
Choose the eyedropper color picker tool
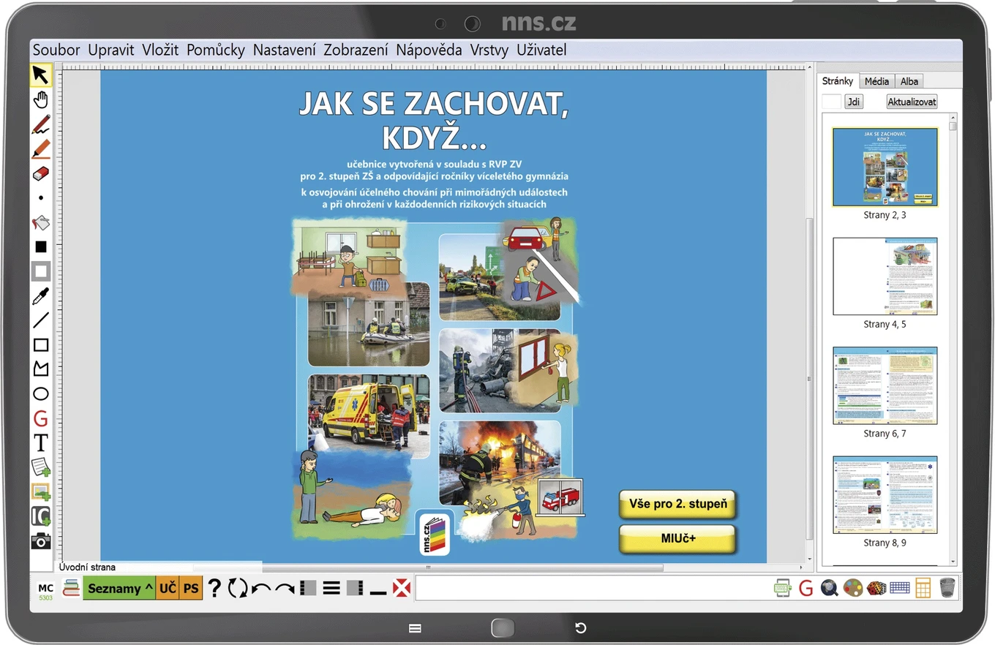pos(41,295)
